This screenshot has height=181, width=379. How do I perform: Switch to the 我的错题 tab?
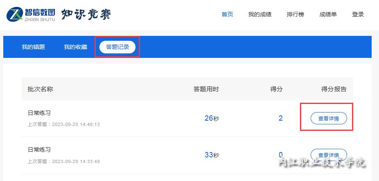coord(33,47)
